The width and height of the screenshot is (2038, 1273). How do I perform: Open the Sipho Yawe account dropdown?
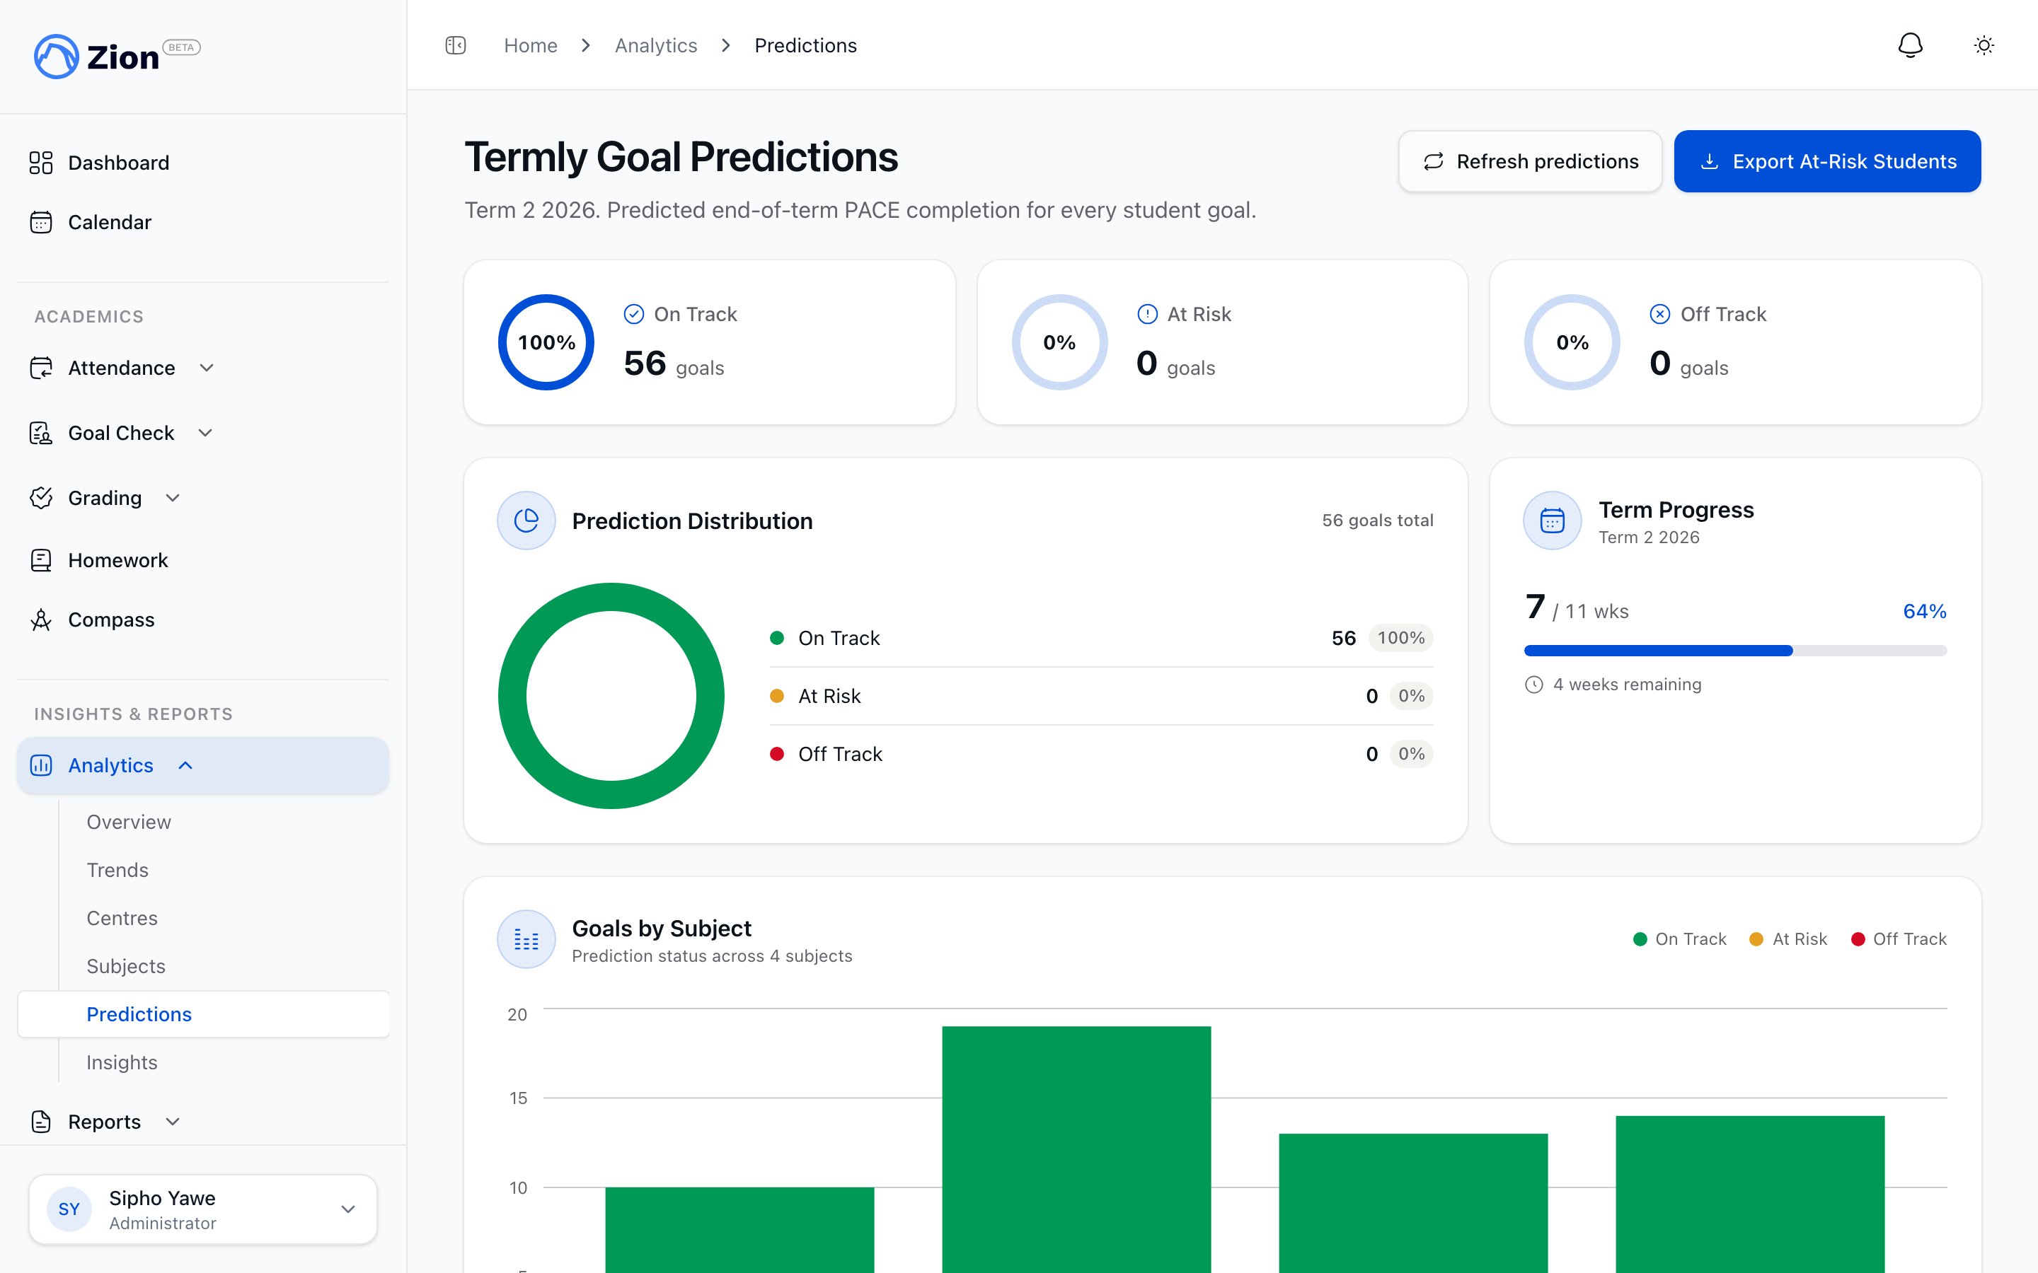(203, 1209)
